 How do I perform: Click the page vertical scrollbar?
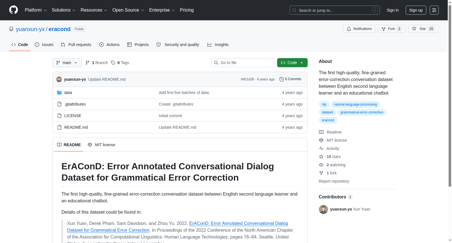tap(450, 96)
